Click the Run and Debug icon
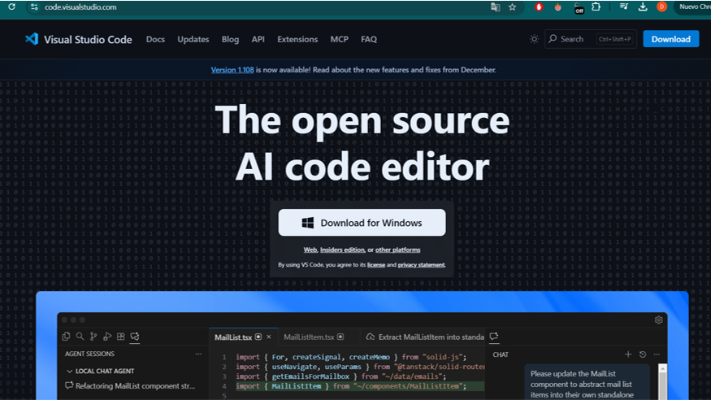Viewport: 711px width, 400px height. [107, 336]
